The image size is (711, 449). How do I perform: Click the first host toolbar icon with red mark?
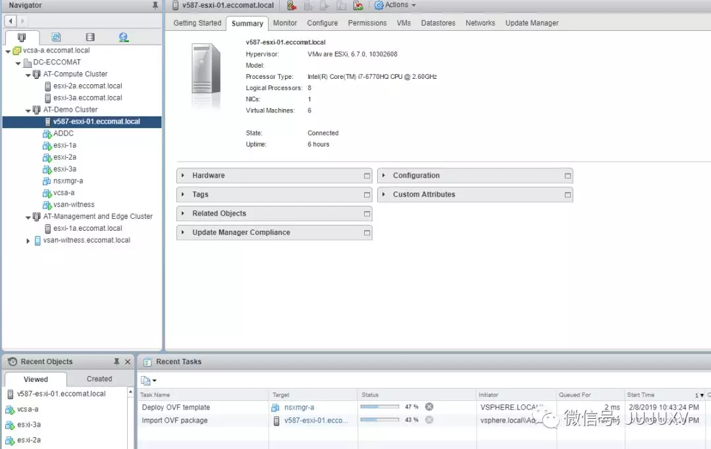point(292,5)
